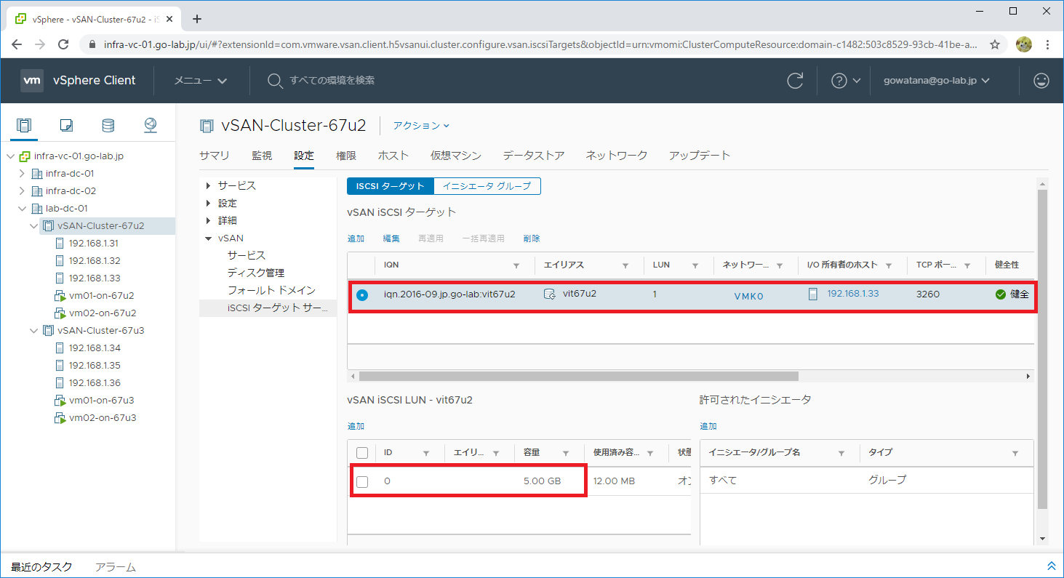Open 192.168.1.33 I/O owner host link
The height and width of the screenshot is (578, 1064).
tap(853, 294)
